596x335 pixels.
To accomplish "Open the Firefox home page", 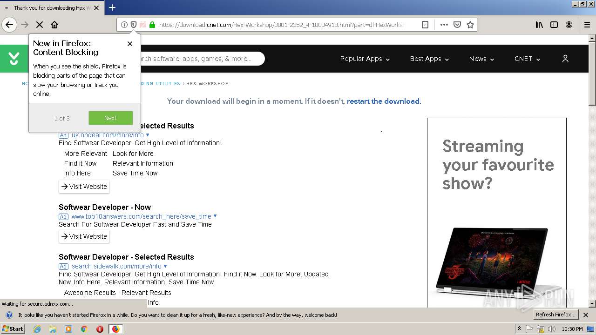I will pos(54,25).
